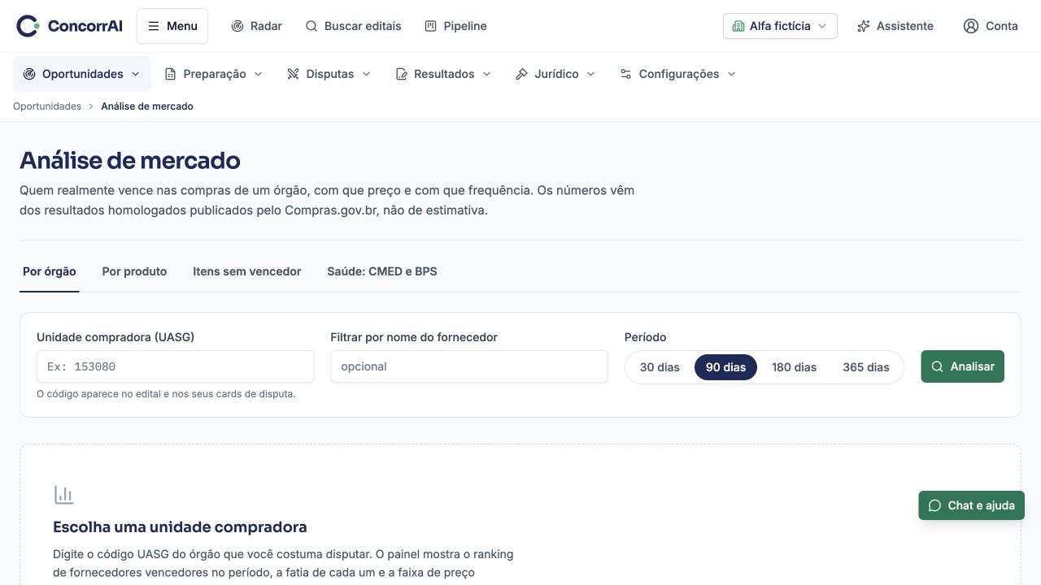Viewport: 1041px width, 585px height.
Task: Open the Radar page
Action: (x=256, y=26)
